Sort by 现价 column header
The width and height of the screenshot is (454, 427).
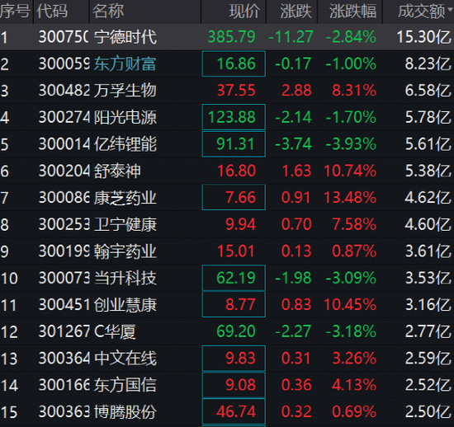tap(244, 12)
